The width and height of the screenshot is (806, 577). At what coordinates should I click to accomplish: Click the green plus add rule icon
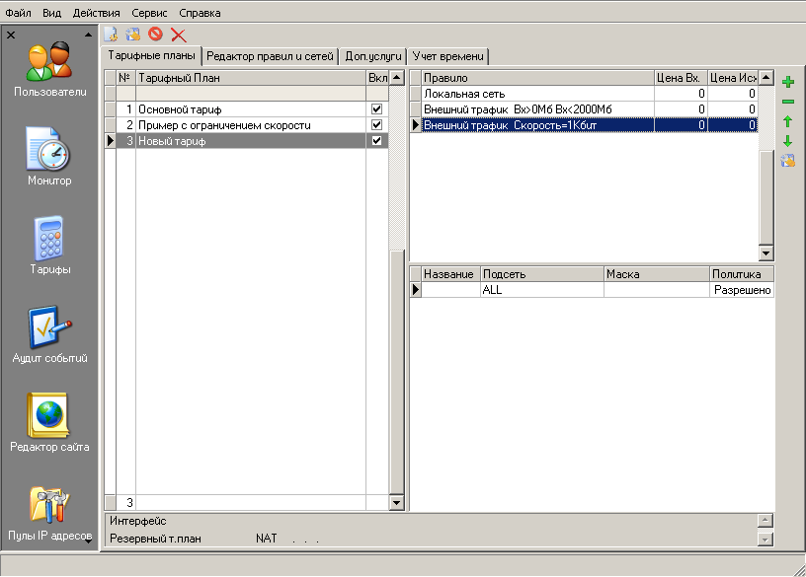787,83
